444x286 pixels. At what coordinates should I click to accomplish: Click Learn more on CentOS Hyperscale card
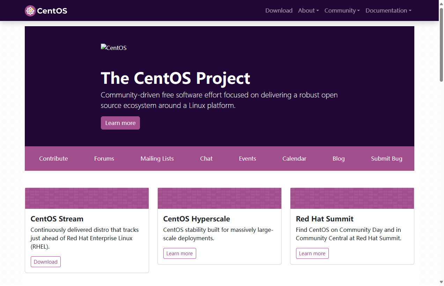179,253
